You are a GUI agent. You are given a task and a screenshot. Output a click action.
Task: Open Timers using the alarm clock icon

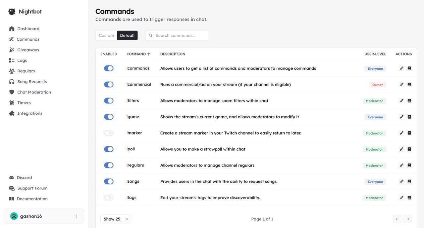12,103
